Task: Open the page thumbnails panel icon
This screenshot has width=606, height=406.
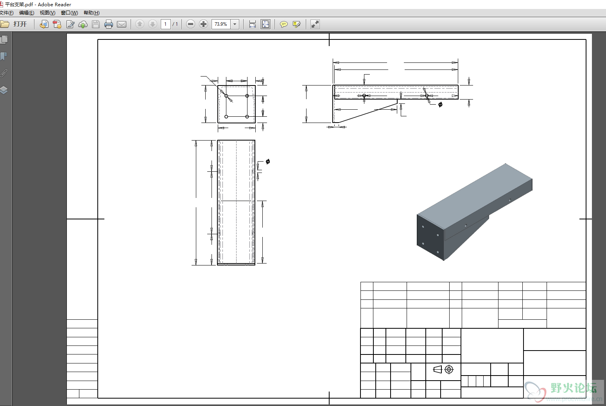Action: point(4,39)
